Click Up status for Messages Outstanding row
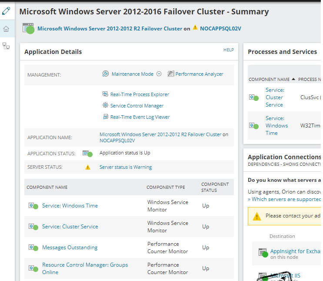This screenshot has width=323, height=281. pos(206,248)
